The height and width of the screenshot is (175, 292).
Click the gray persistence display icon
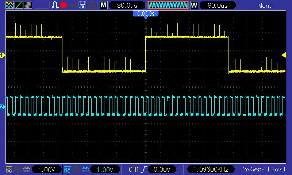click(27, 5)
